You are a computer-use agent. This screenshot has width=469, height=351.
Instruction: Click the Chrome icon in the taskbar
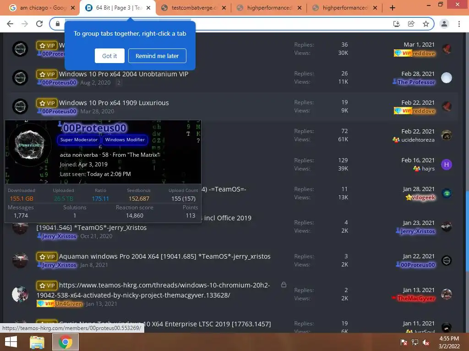pos(65,342)
